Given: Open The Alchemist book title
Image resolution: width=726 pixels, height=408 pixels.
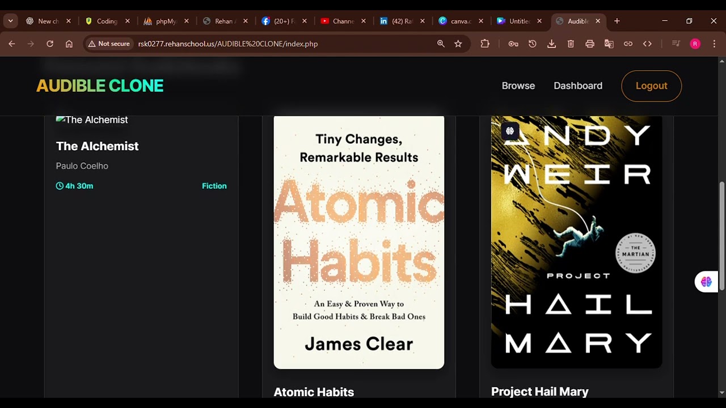Looking at the screenshot, I should [97, 146].
